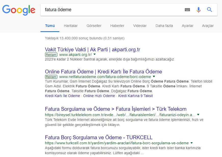The image size is (222, 157).
Task: Open the TURKCELL fatura borç sorgulama result
Action: click(98, 137)
